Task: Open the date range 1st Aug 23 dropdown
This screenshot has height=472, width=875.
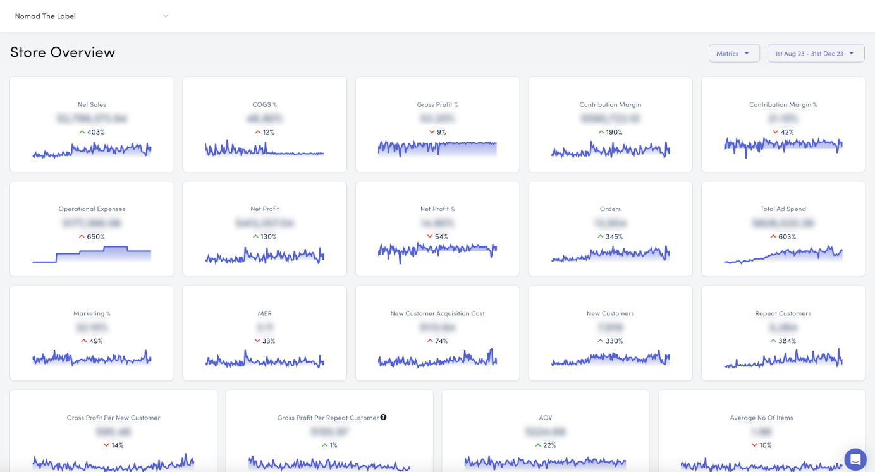Action: click(x=815, y=54)
